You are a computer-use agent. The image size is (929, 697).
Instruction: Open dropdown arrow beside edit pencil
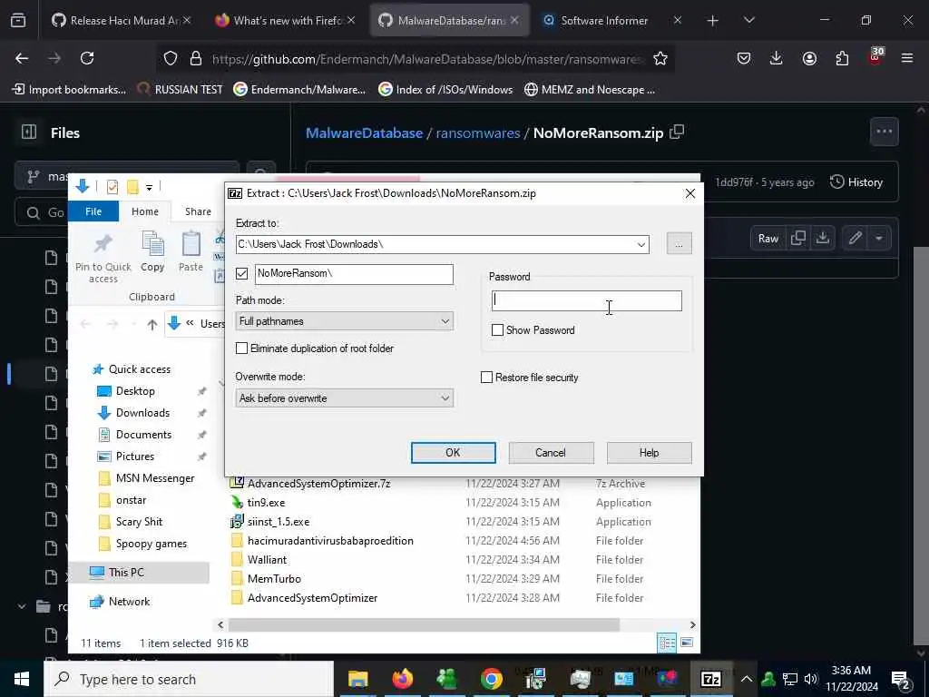[x=879, y=239]
